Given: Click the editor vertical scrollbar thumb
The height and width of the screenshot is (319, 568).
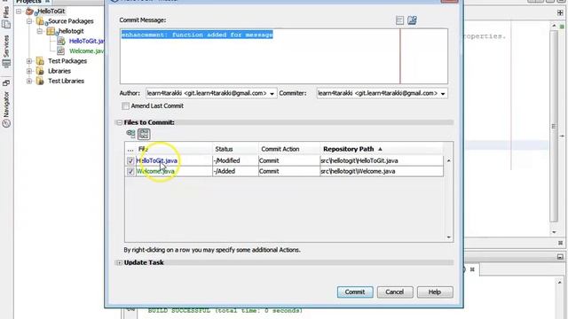Looking at the screenshot, I should click(554, 126).
